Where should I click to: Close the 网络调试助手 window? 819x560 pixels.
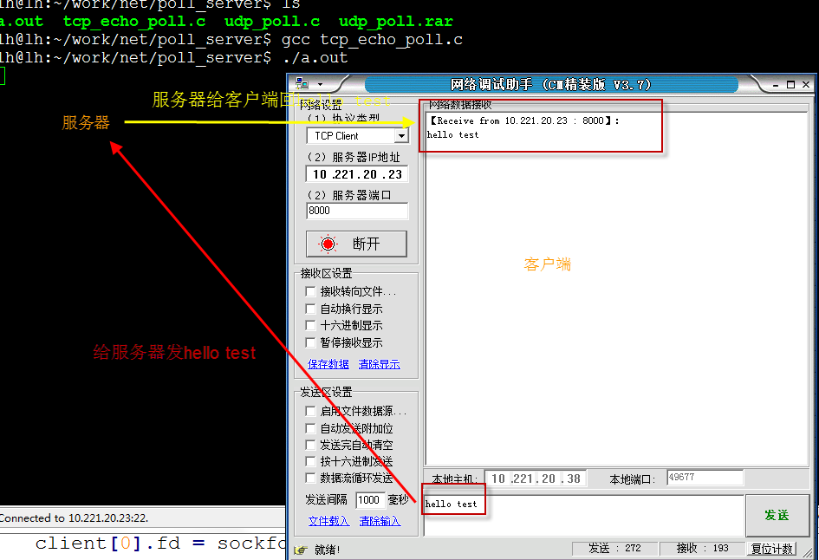806,85
